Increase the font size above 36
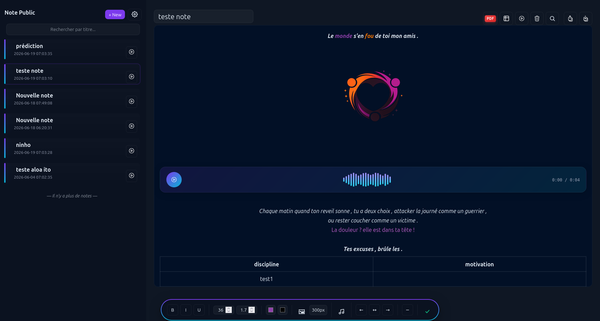The width and height of the screenshot is (600, 321). click(x=229, y=308)
